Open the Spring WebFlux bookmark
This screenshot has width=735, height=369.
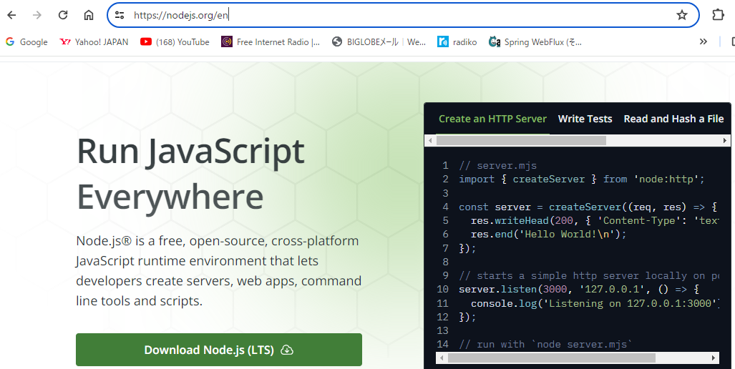[535, 41]
